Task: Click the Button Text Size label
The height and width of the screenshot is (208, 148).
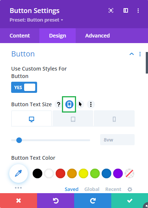Action: (x=32, y=104)
